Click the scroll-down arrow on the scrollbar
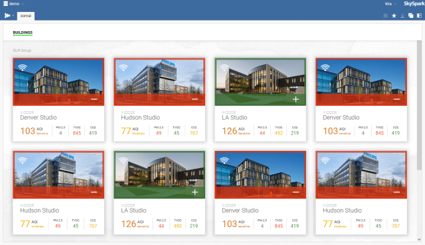Image resolution: width=425 pixels, height=245 pixels. (x=419, y=239)
